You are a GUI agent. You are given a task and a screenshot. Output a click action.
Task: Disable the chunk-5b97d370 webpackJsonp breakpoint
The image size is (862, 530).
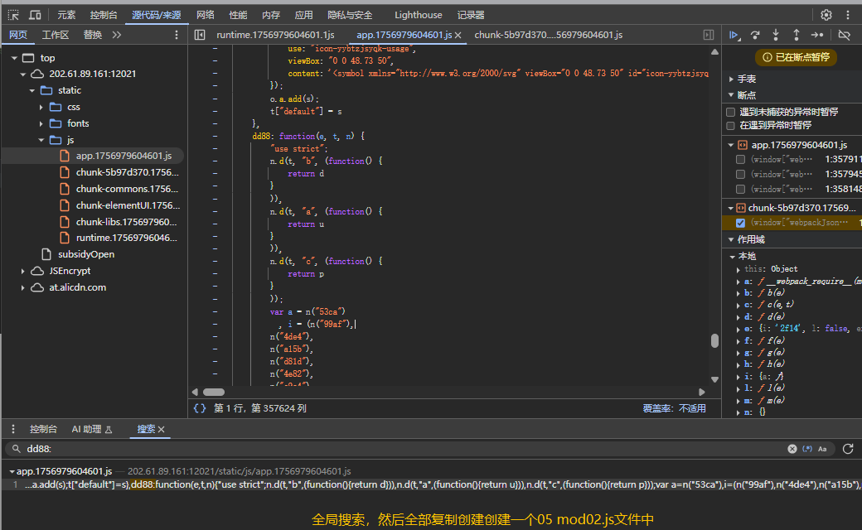(740, 223)
